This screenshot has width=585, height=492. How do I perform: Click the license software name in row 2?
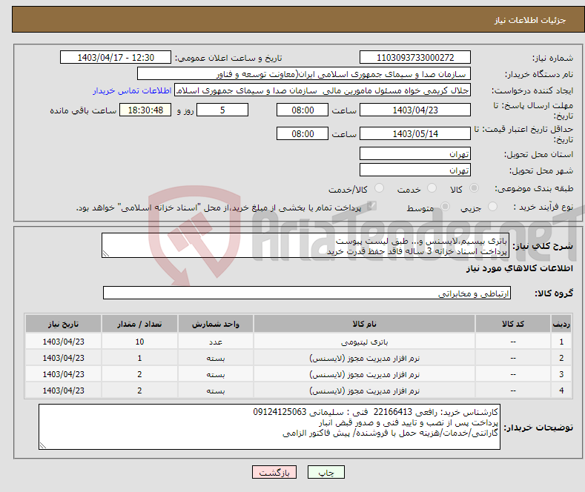pyautogui.click(x=365, y=358)
